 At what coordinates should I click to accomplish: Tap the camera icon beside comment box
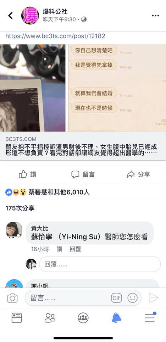click(12, 298)
